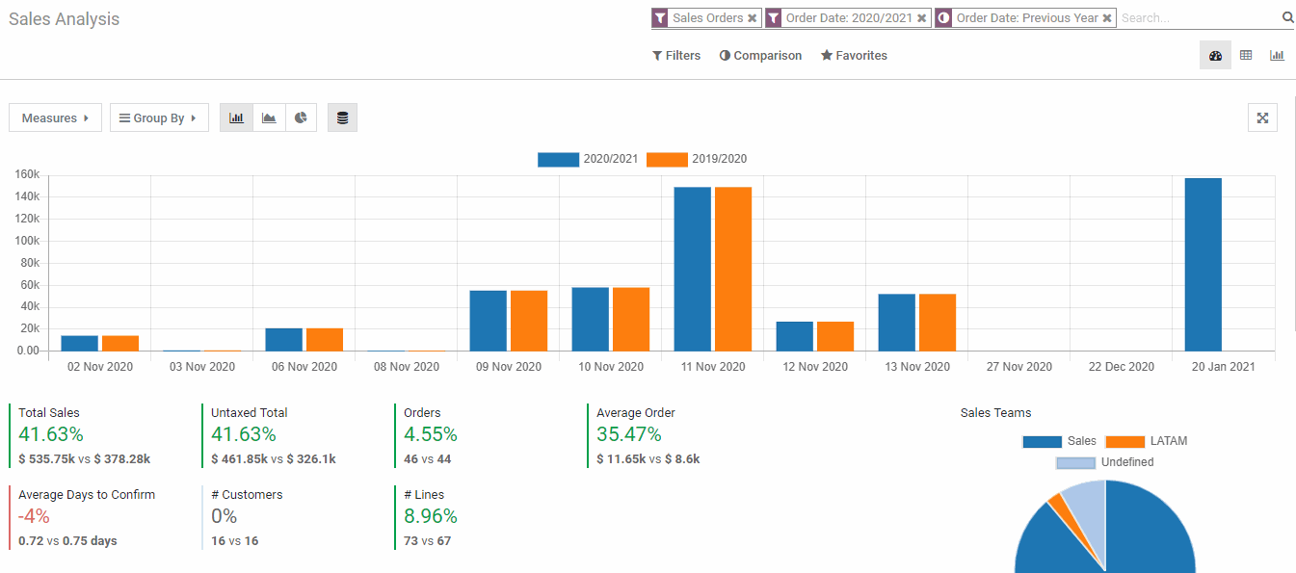Click the LATAM legend color swatch
Screen dimensions: 1296x573
coord(1124,441)
